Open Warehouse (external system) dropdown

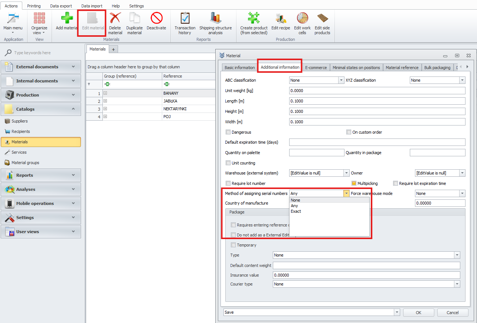click(x=347, y=173)
